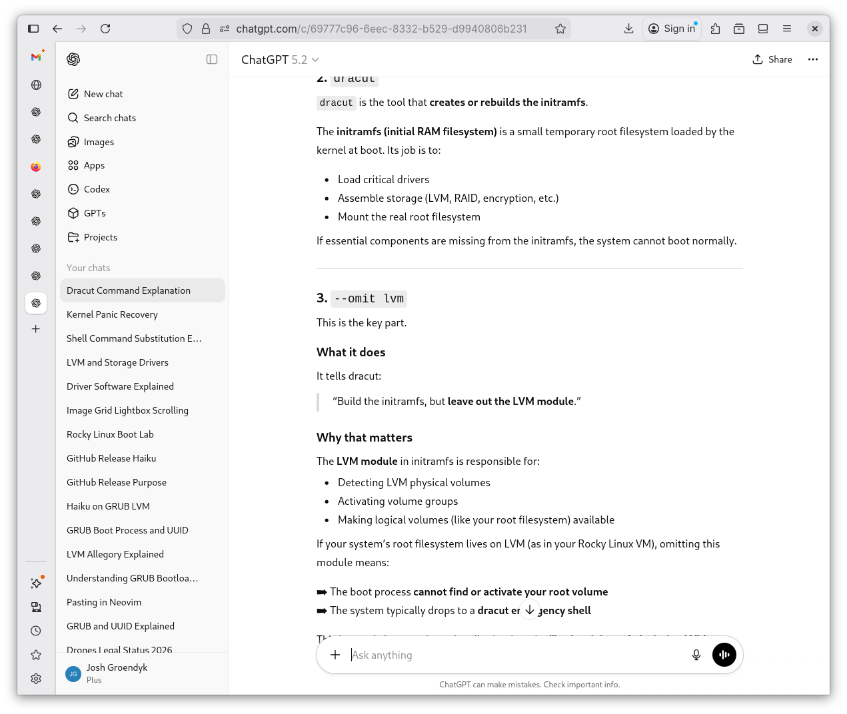
Task: Click the microphone dictation icon
Action: tap(696, 655)
